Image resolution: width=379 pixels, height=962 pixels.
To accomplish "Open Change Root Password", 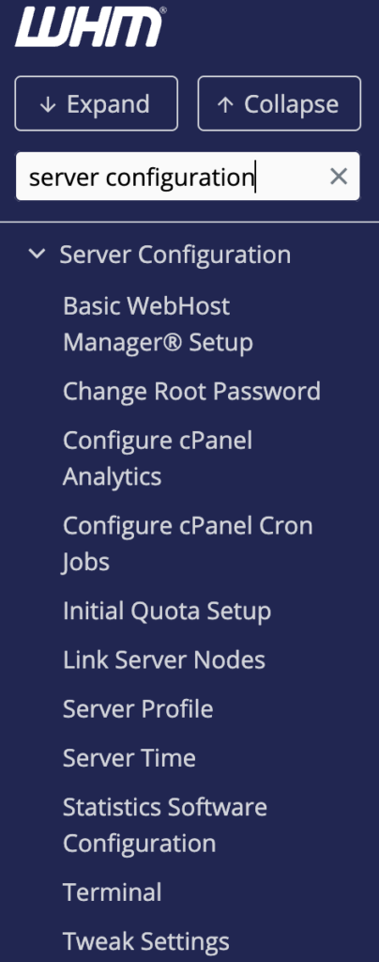I will (x=191, y=391).
